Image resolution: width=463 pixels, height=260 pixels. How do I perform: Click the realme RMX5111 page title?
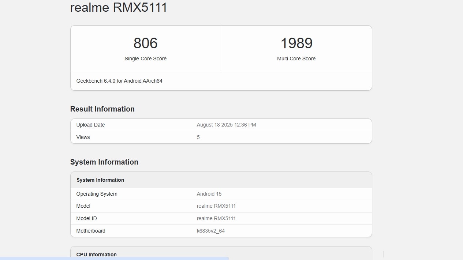click(119, 7)
